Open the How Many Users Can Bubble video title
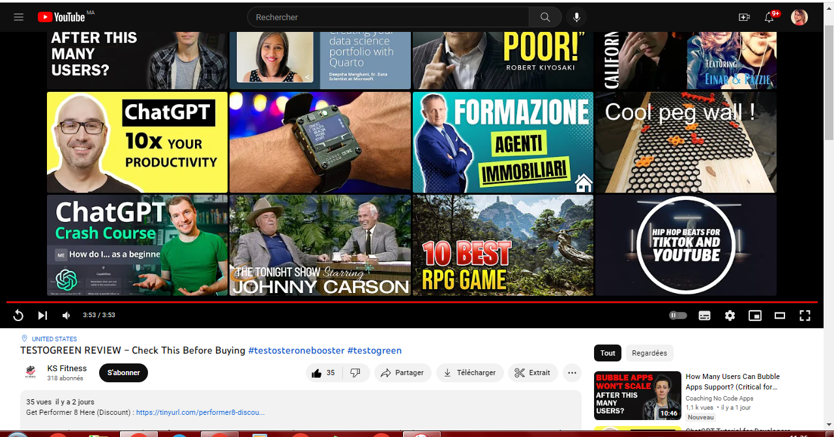This screenshot has height=437, width=834. point(733,382)
